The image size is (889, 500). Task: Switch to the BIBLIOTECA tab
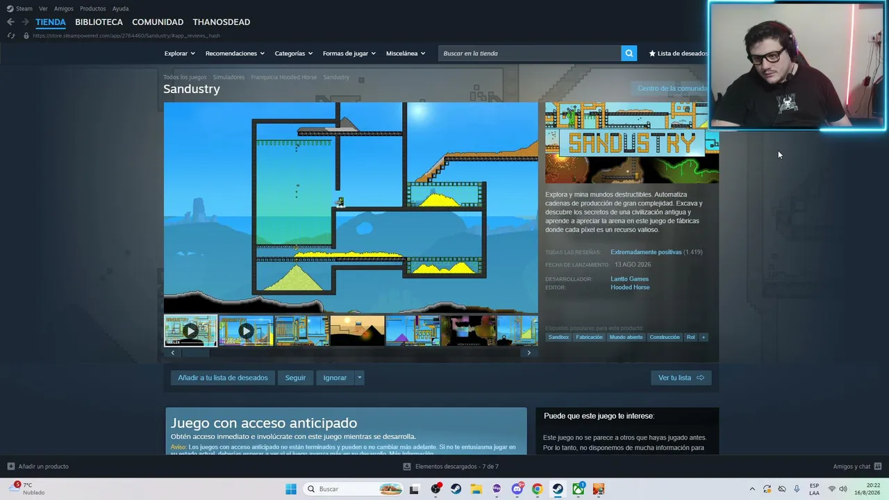[x=99, y=22]
